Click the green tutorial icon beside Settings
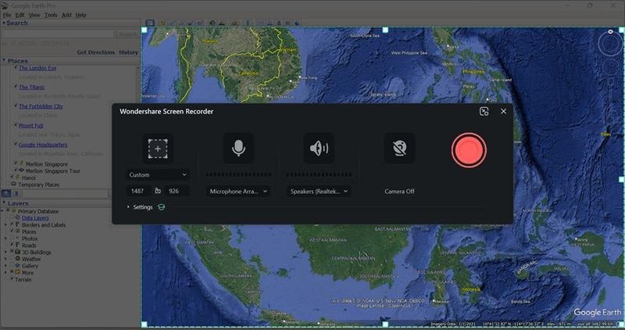Screen dimensions: 625x330 tap(162, 207)
